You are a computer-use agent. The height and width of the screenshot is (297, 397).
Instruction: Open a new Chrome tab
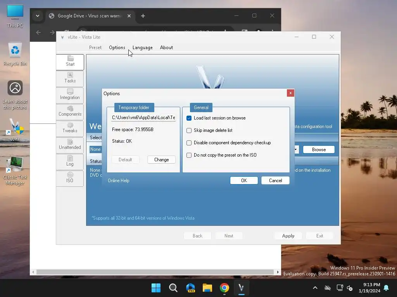(x=143, y=16)
